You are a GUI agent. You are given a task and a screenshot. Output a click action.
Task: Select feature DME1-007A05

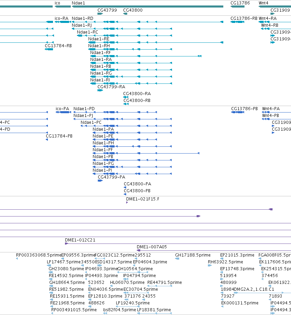(151, 247)
